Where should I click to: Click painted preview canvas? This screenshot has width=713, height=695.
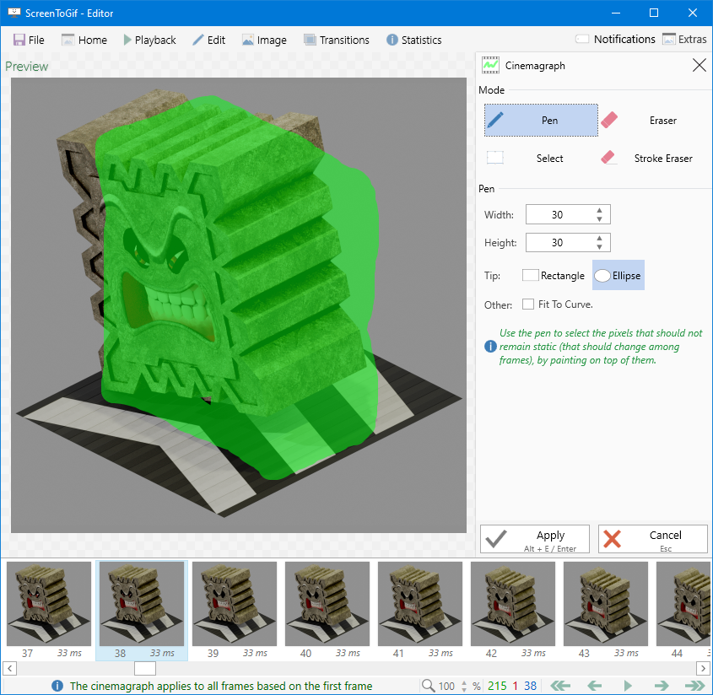239,305
